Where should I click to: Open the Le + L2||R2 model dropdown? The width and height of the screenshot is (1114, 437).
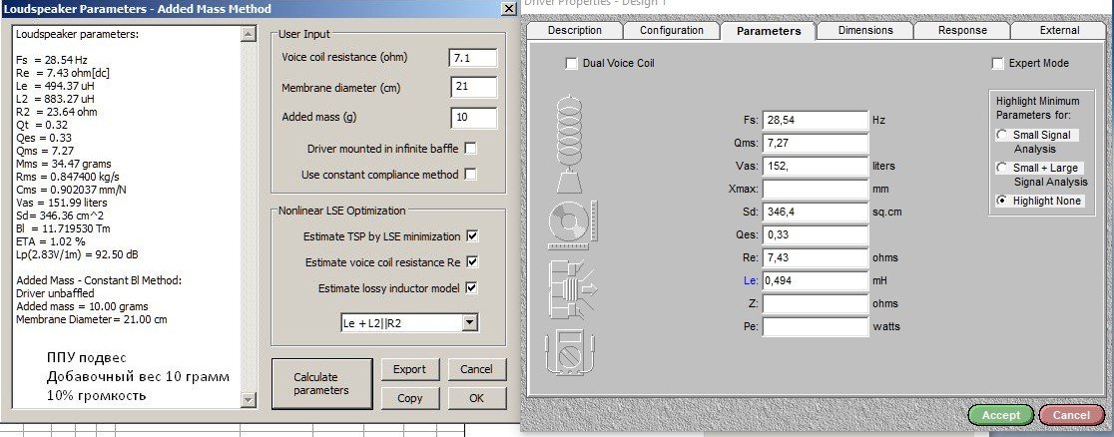point(470,322)
